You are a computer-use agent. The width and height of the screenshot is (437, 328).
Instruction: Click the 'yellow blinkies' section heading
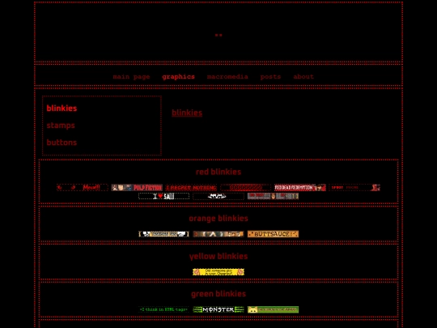tap(218, 256)
